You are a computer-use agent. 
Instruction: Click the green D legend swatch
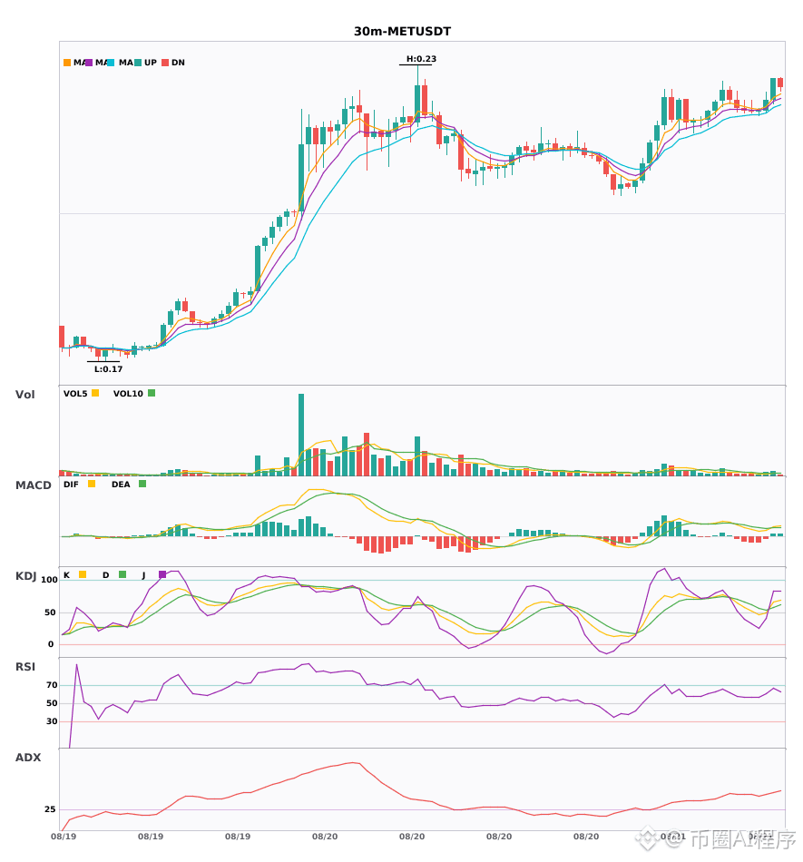122,574
